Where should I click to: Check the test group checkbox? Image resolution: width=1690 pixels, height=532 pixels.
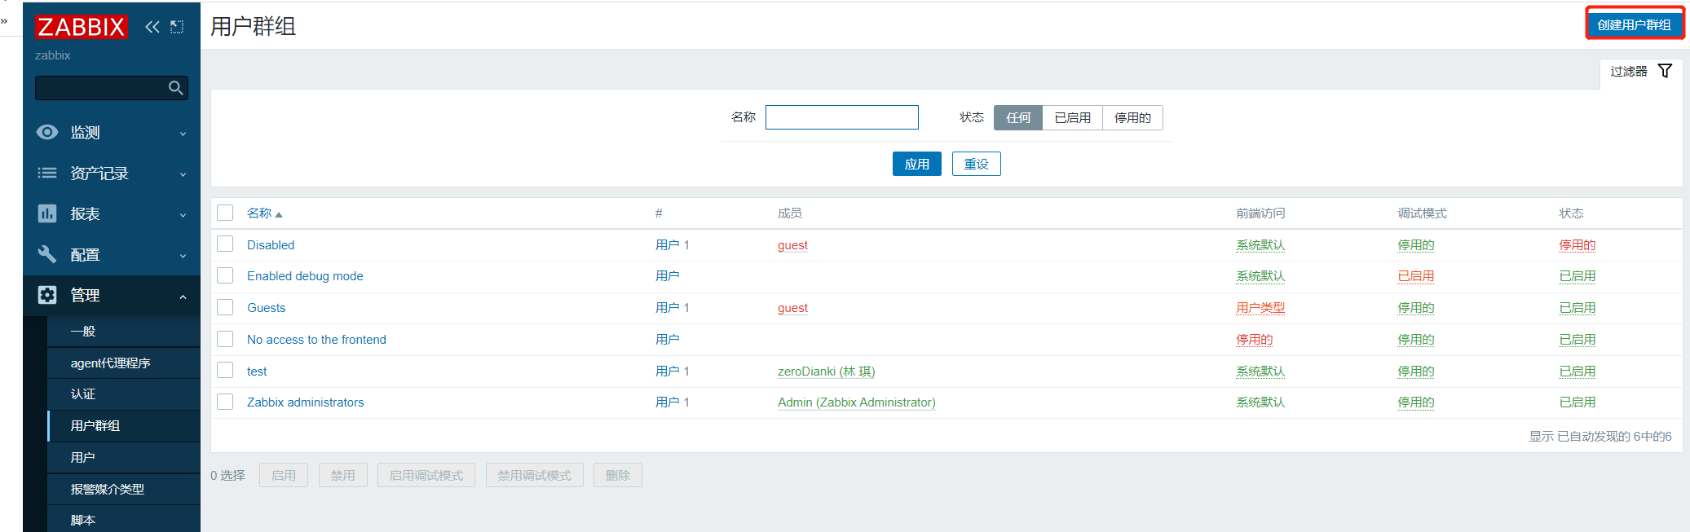click(225, 371)
